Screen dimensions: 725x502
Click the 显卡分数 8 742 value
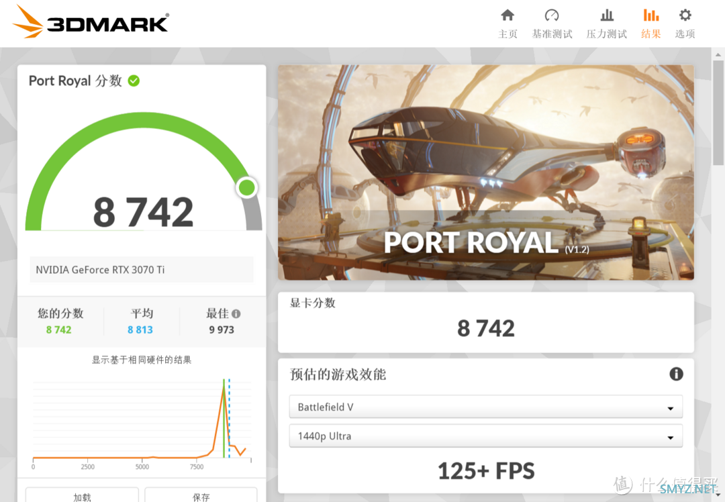click(486, 329)
